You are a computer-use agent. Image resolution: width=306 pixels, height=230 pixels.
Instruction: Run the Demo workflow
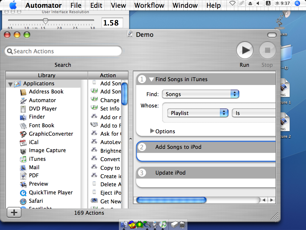tap(245, 50)
